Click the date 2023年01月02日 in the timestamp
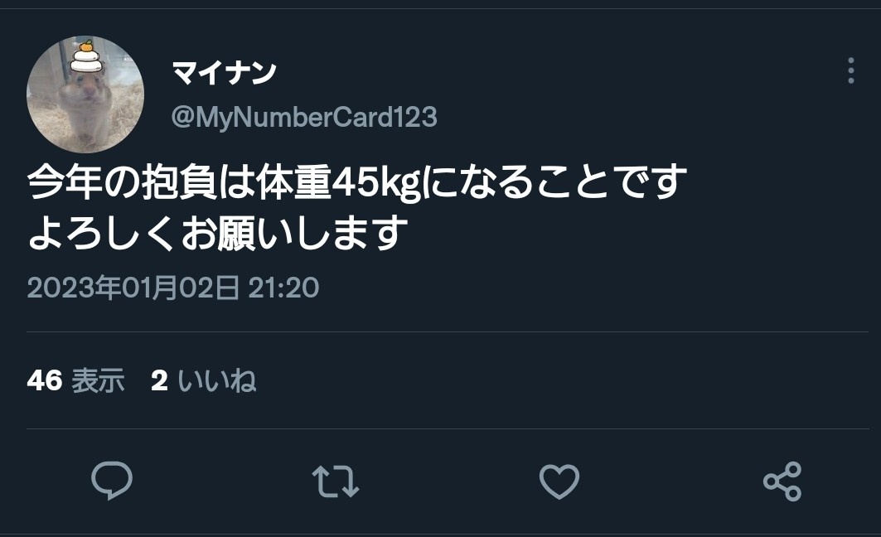This screenshot has width=881, height=537. tap(133, 288)
